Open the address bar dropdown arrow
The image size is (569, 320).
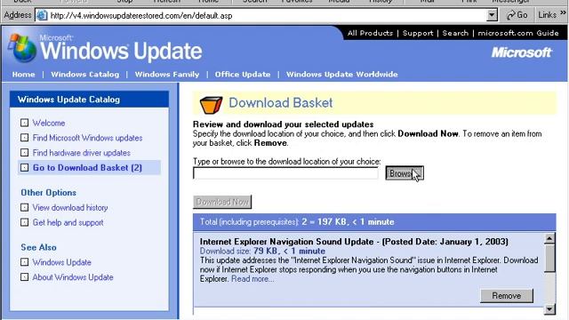coord(492,15)
